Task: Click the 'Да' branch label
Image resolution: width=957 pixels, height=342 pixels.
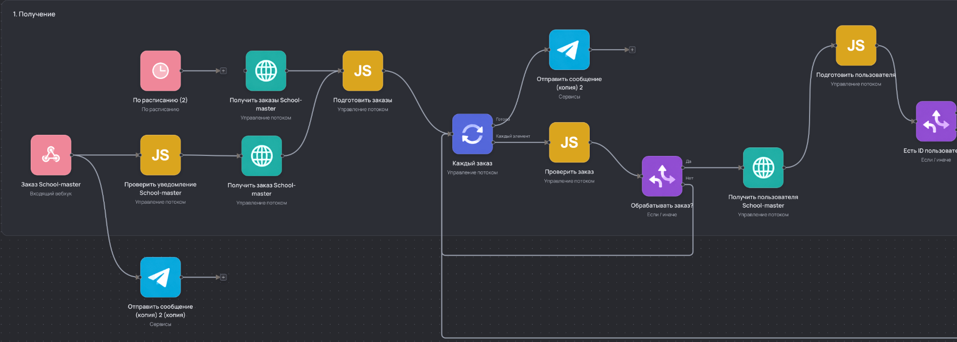Action: (x=688, y=161)
